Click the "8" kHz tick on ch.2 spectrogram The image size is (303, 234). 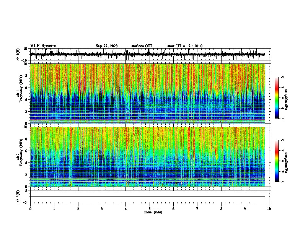[x=27, y=139]
